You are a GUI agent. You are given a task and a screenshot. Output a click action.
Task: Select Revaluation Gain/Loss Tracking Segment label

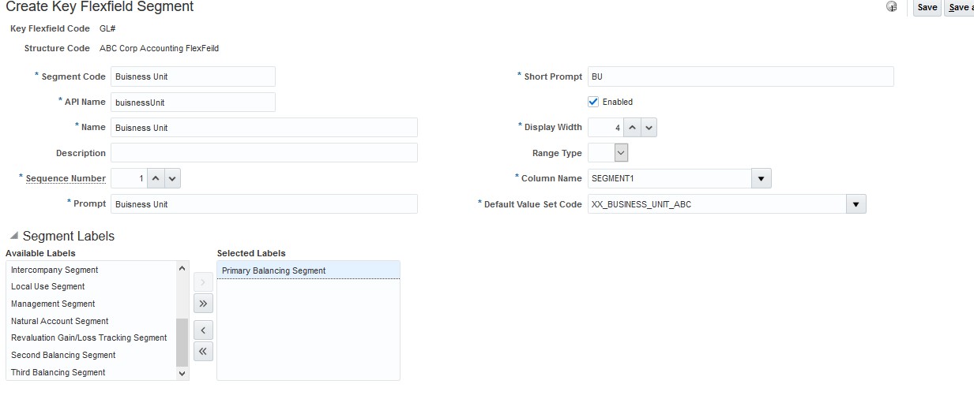pos(92,337)
